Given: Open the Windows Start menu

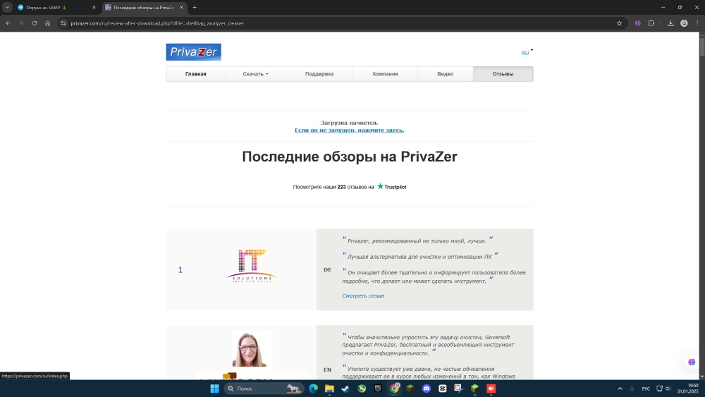Looking at the screenshot, I should pyautogui.click(x=214, y=389).
